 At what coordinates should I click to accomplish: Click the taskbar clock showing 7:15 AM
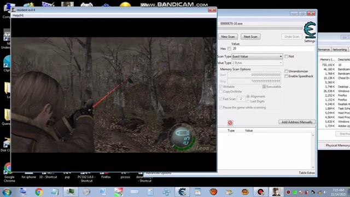[338, 192]
